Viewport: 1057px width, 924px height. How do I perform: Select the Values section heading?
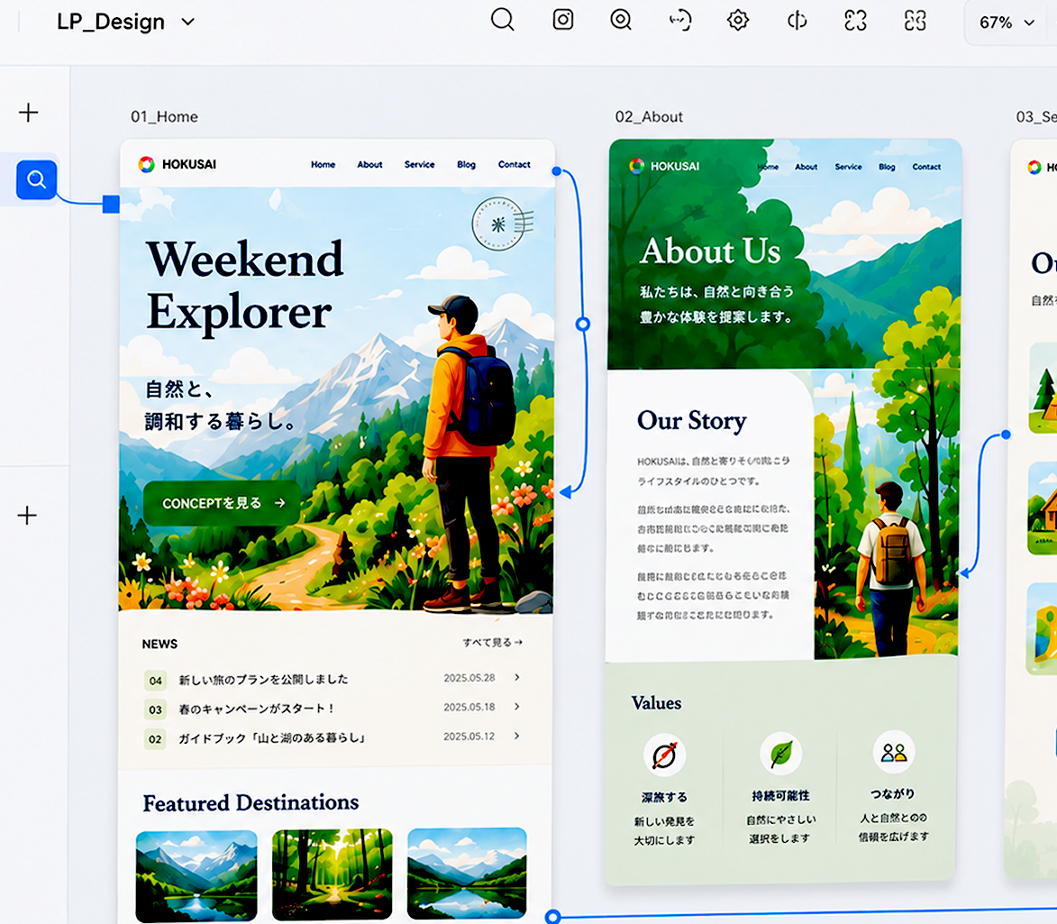coord(657,703)
